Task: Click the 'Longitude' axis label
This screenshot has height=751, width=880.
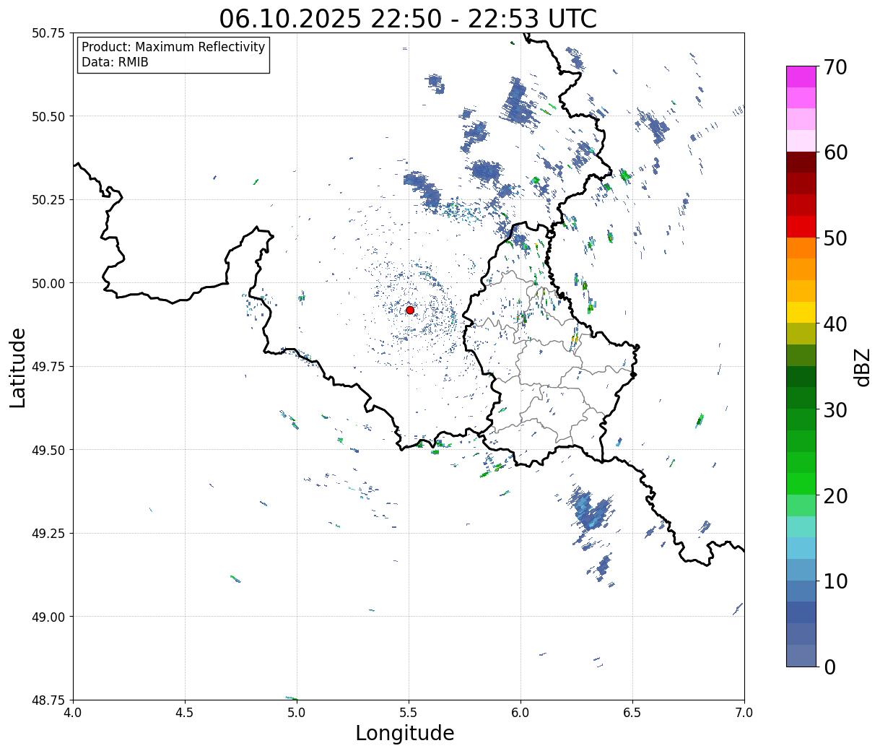Action: pos(405,733)
